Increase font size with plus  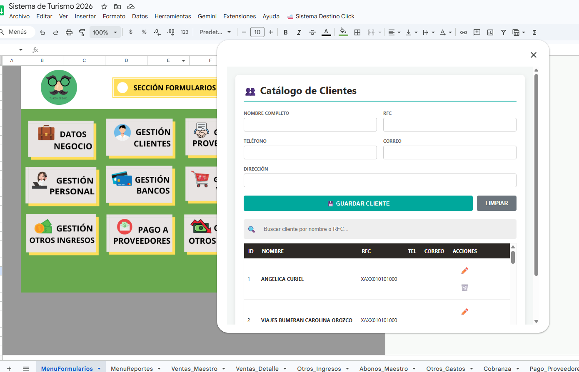pos(271,32)
